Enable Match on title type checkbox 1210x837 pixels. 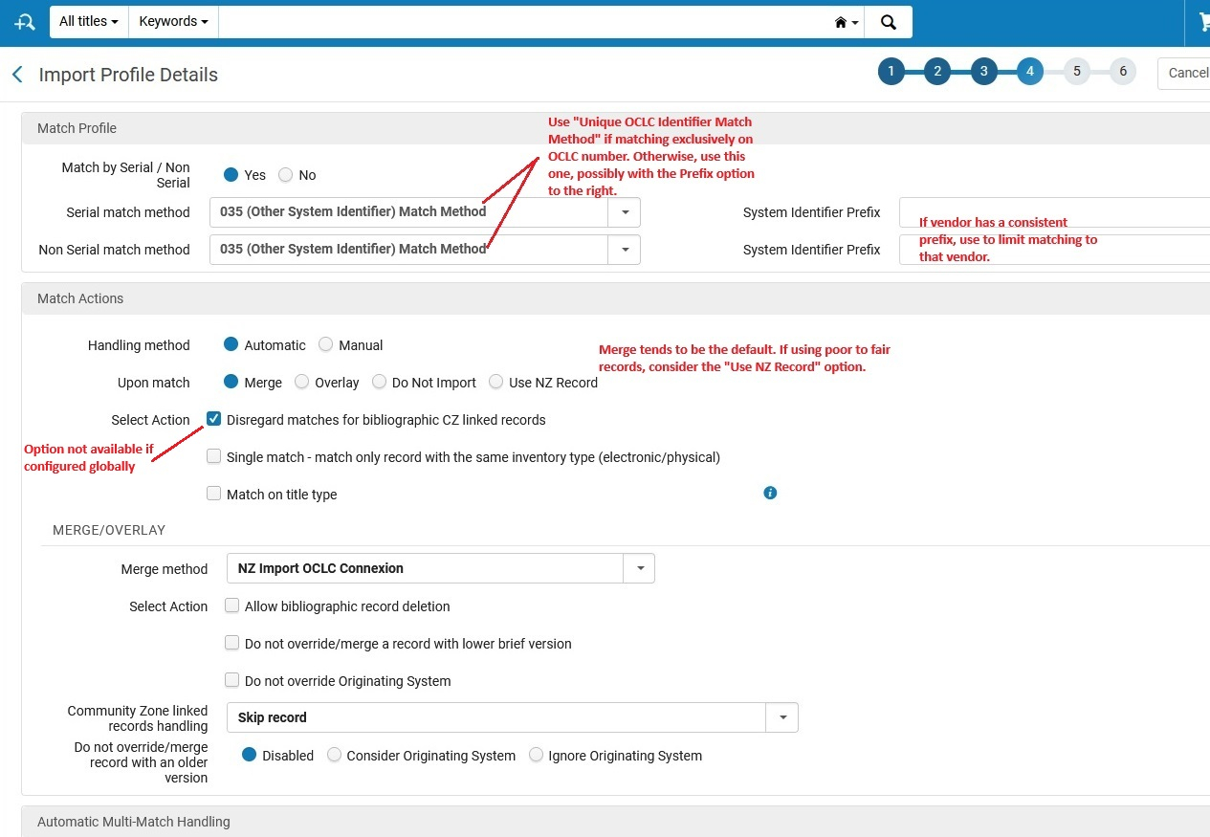tap(214, 494)
